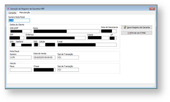Click the DDD field beside Celular
This screenshot has height=102, width=170.
[36, 45]
